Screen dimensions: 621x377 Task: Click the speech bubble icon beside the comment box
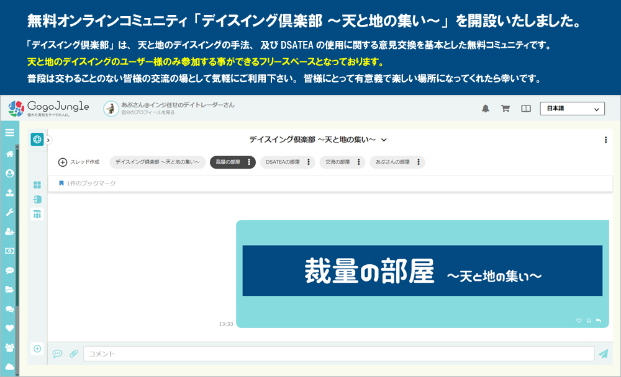point(57,353)
